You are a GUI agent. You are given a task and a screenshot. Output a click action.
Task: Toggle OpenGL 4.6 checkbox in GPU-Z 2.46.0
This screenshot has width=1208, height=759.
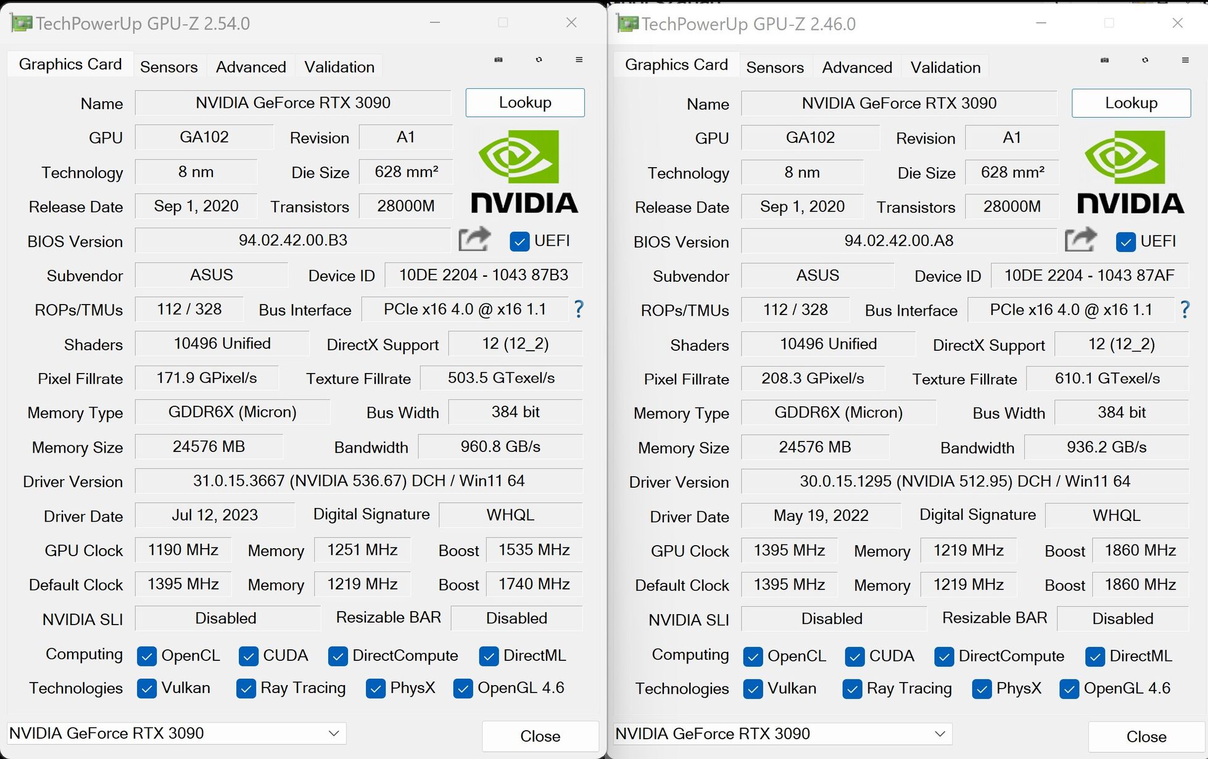pyautogui.click(x=1069, y=689)
